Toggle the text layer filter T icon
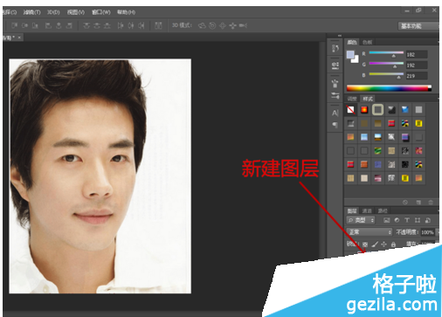The height and width of the screenshot is (317, 442). (407, 220)
